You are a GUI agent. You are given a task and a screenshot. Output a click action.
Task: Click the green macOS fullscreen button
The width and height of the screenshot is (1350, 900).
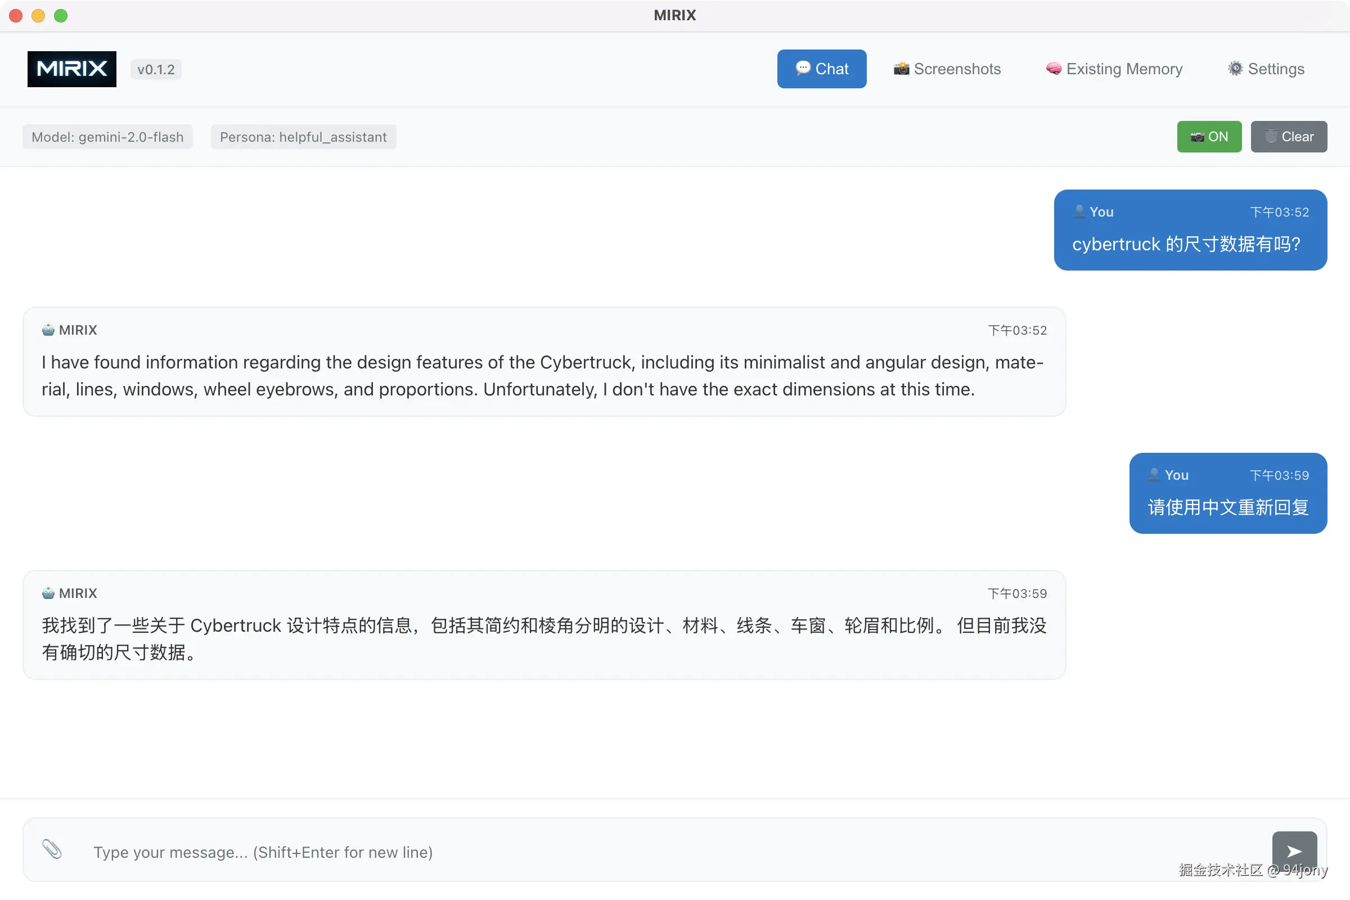tap(61, 16)
